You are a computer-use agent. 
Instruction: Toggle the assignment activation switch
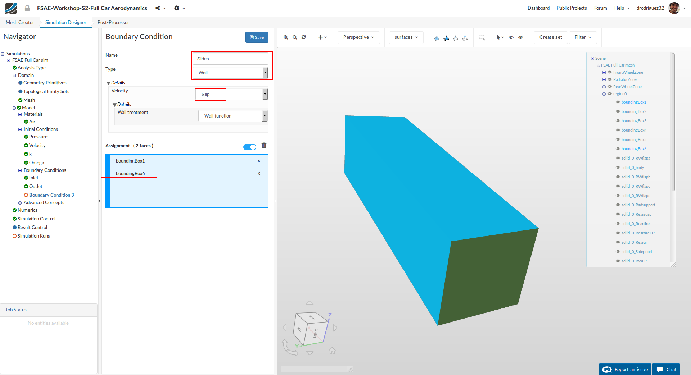tap(250, 147)
